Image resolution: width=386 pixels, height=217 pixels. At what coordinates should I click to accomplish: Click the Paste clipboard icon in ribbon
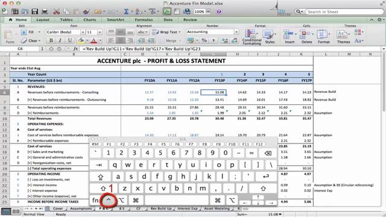point(8,35)
